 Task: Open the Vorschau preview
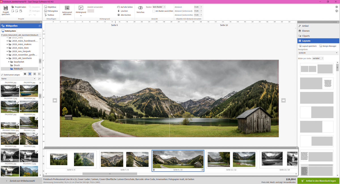(x=140, y=9)
